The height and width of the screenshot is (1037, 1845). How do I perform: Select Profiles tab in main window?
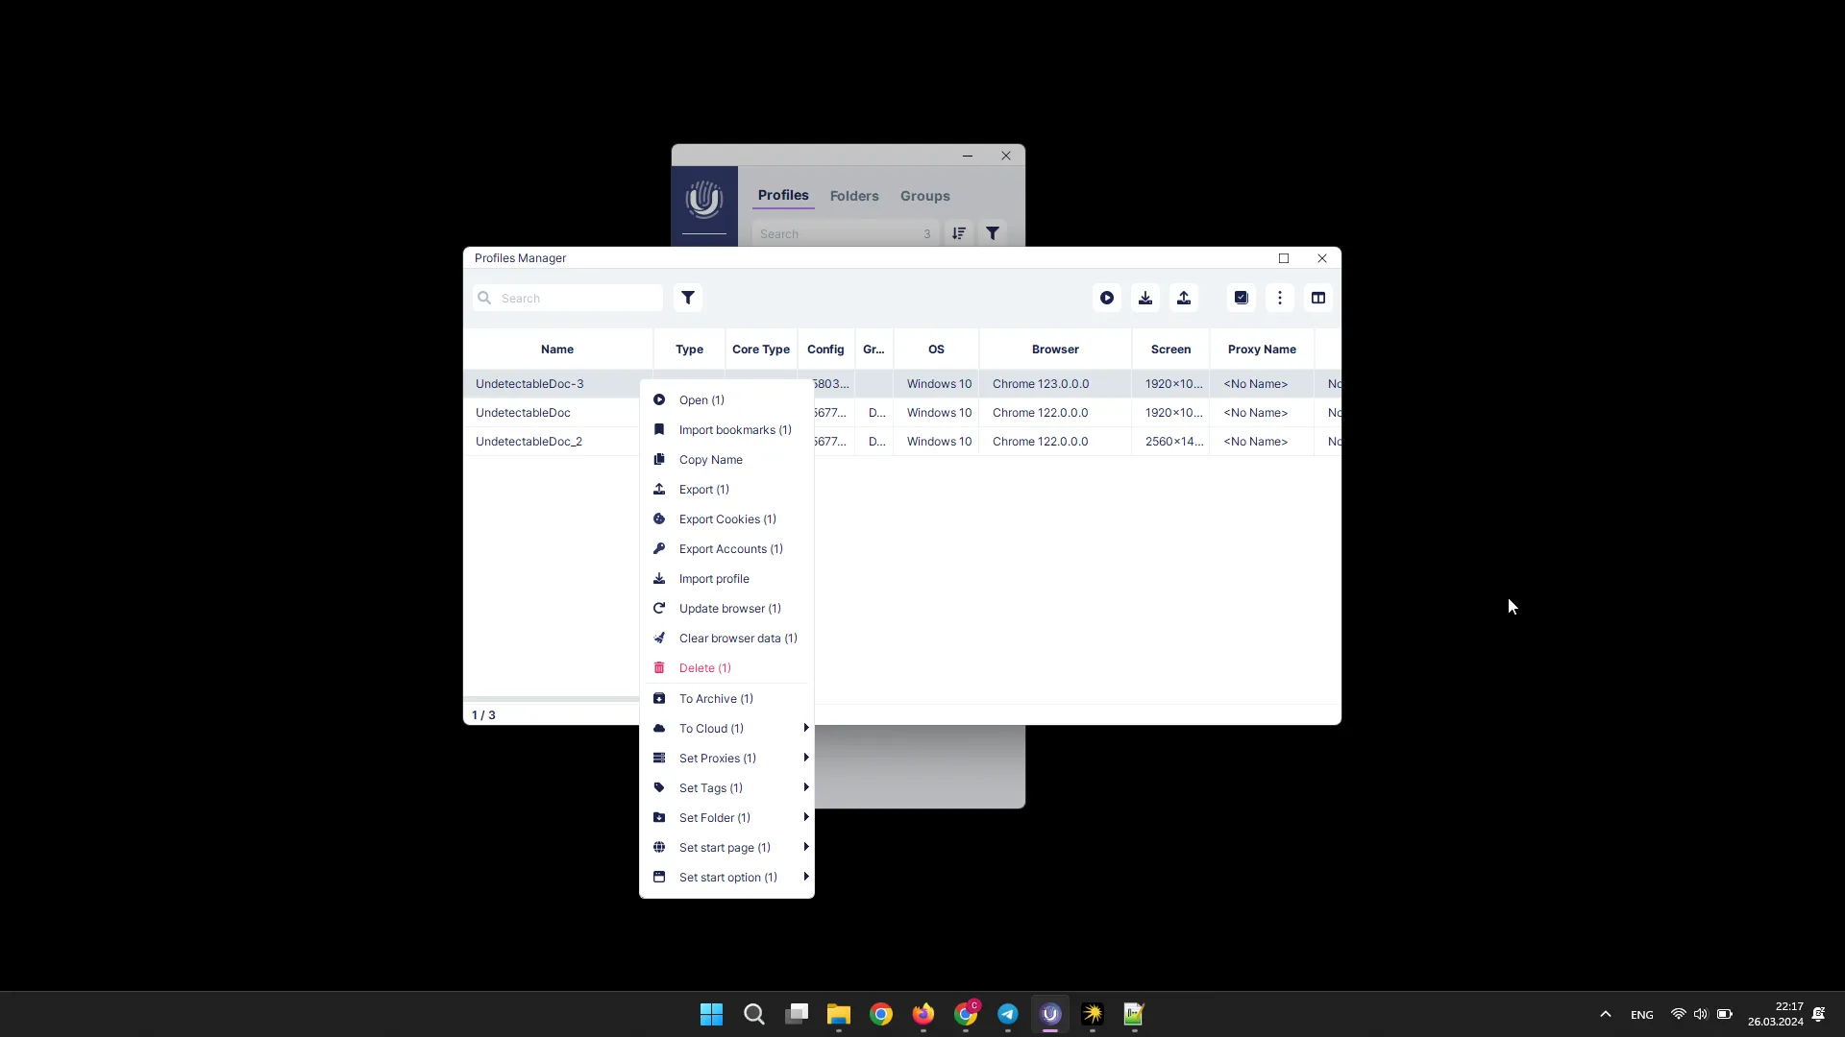coord(783,195)
